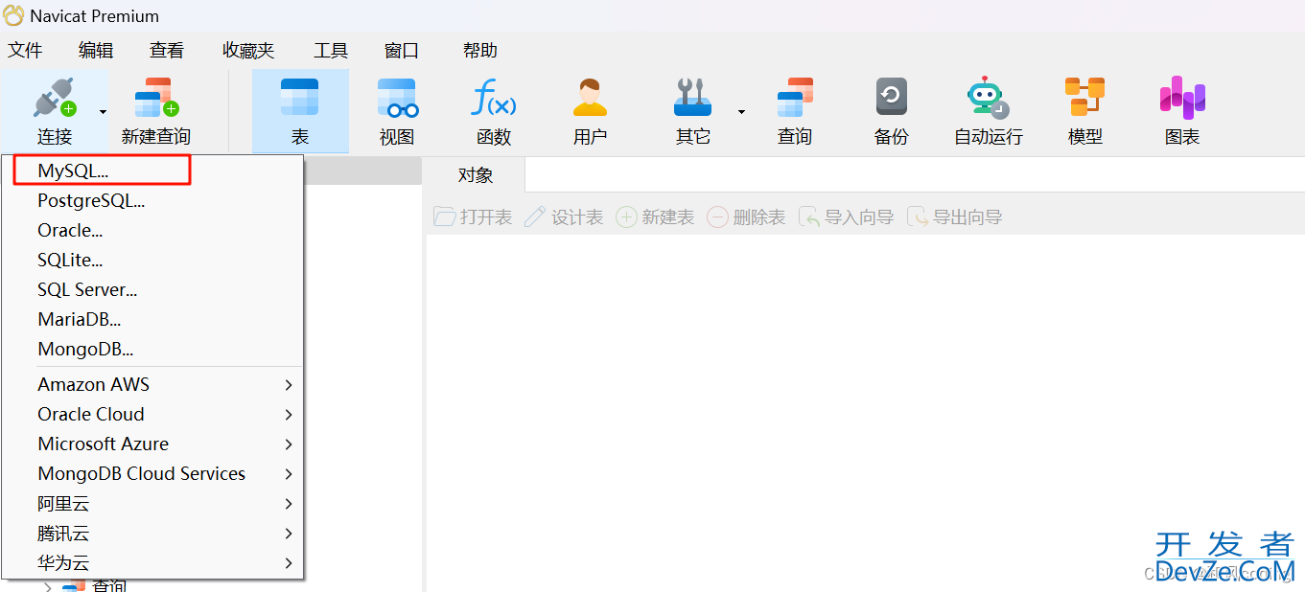The image size is (1305, 592).
Task: Expand the Amazon AWS submenu arrow
Action: pos(289,385)
